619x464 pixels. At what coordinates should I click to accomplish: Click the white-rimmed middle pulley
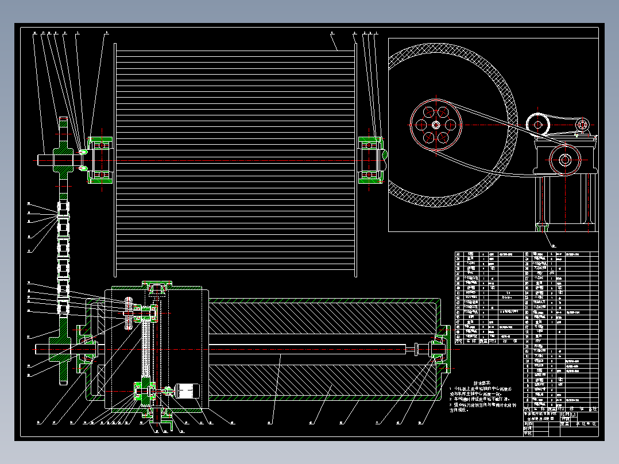click(537, 125)
